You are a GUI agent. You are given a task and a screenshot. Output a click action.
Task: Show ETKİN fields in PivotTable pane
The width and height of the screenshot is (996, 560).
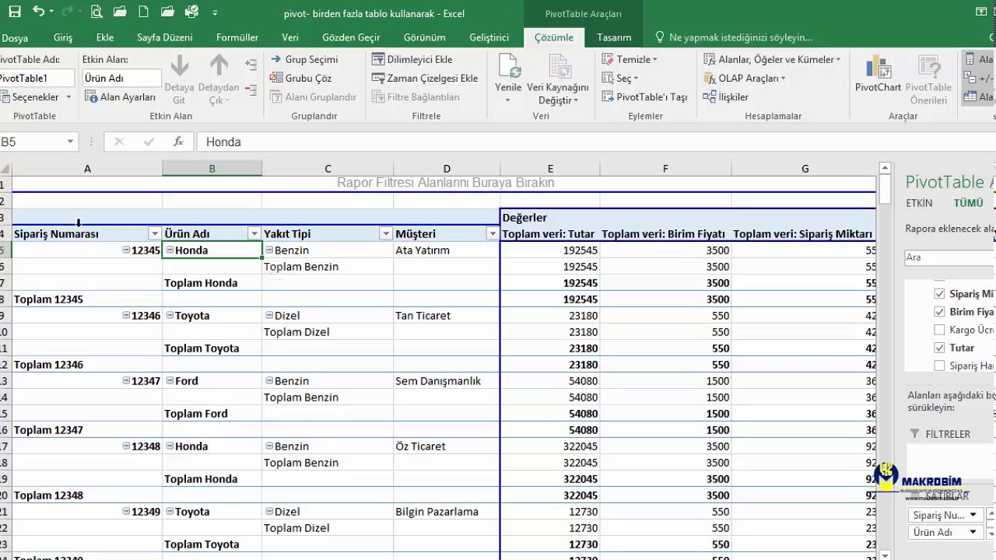pyautogui.click(x=919, y=203)
